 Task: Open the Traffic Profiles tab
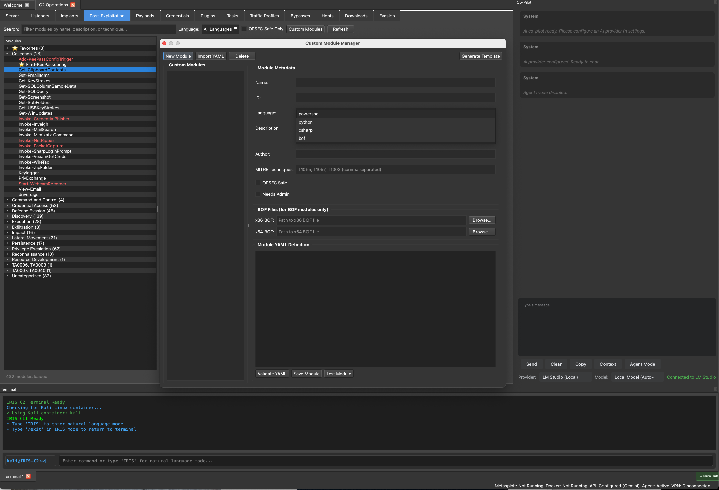[x=265, y=16]
